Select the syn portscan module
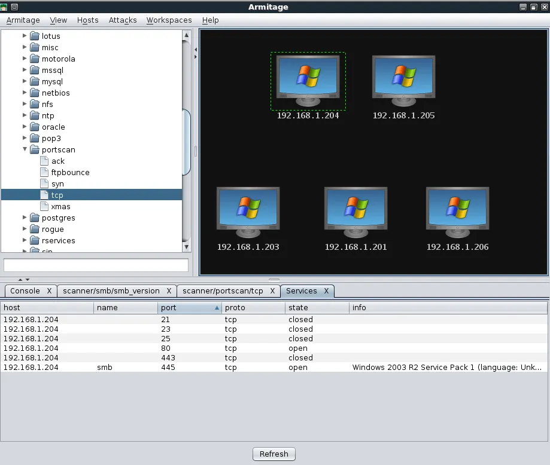 (57, 184)
